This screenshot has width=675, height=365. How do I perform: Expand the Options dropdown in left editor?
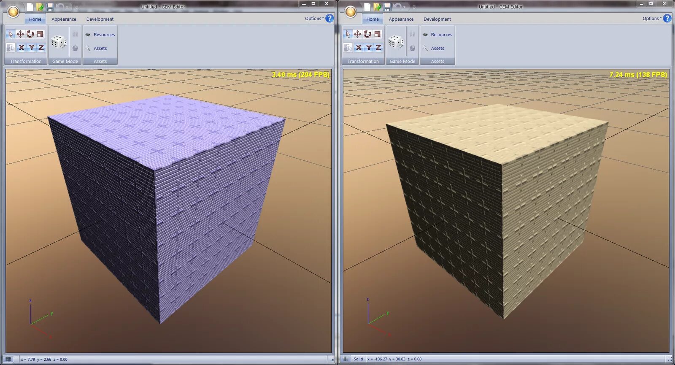[314, 19]
